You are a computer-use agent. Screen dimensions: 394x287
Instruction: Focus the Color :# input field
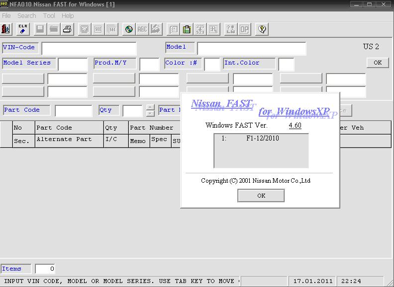212,65
